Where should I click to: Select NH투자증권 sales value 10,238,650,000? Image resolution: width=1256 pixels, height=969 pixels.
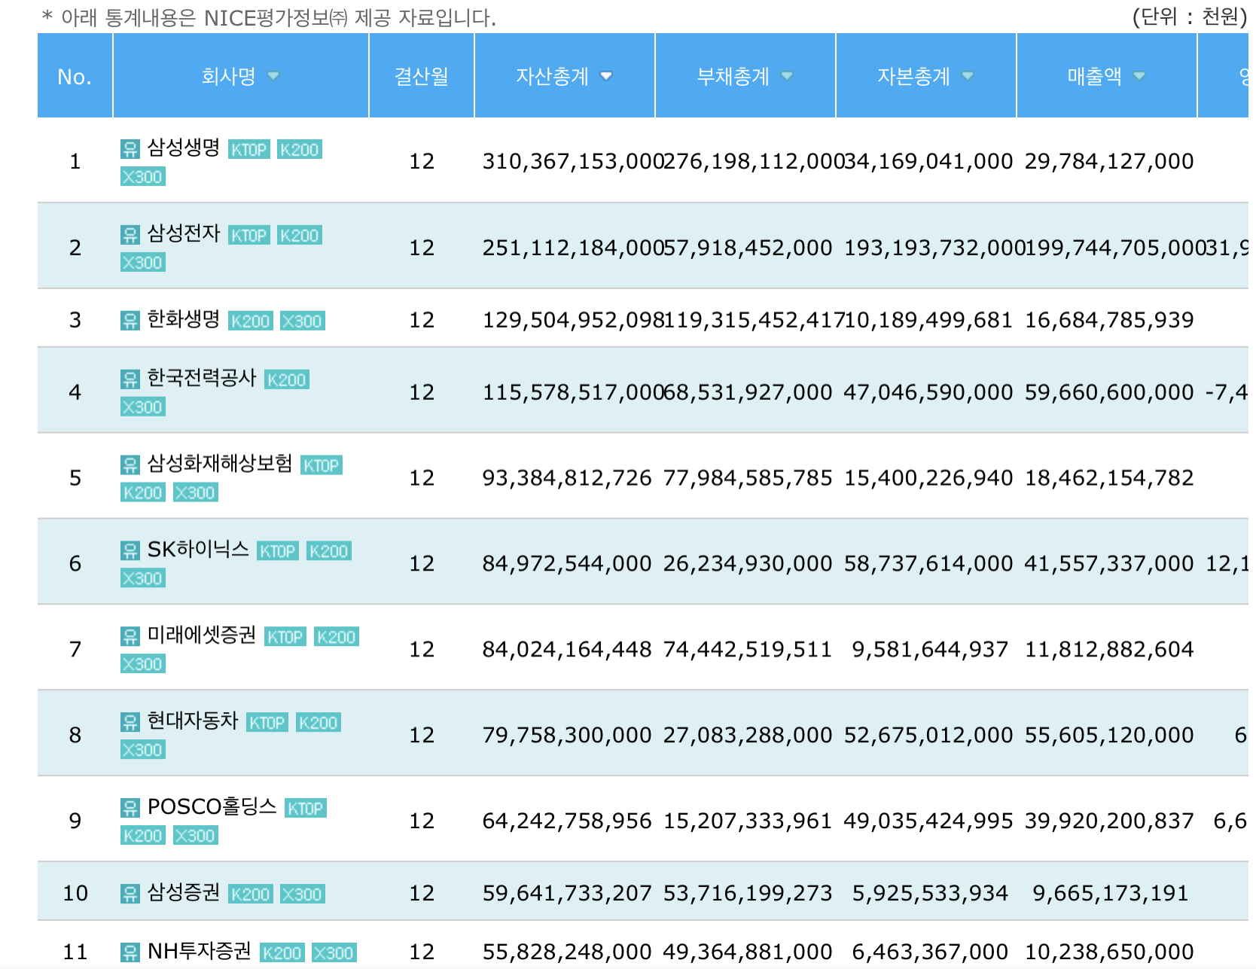(1109, 952)
